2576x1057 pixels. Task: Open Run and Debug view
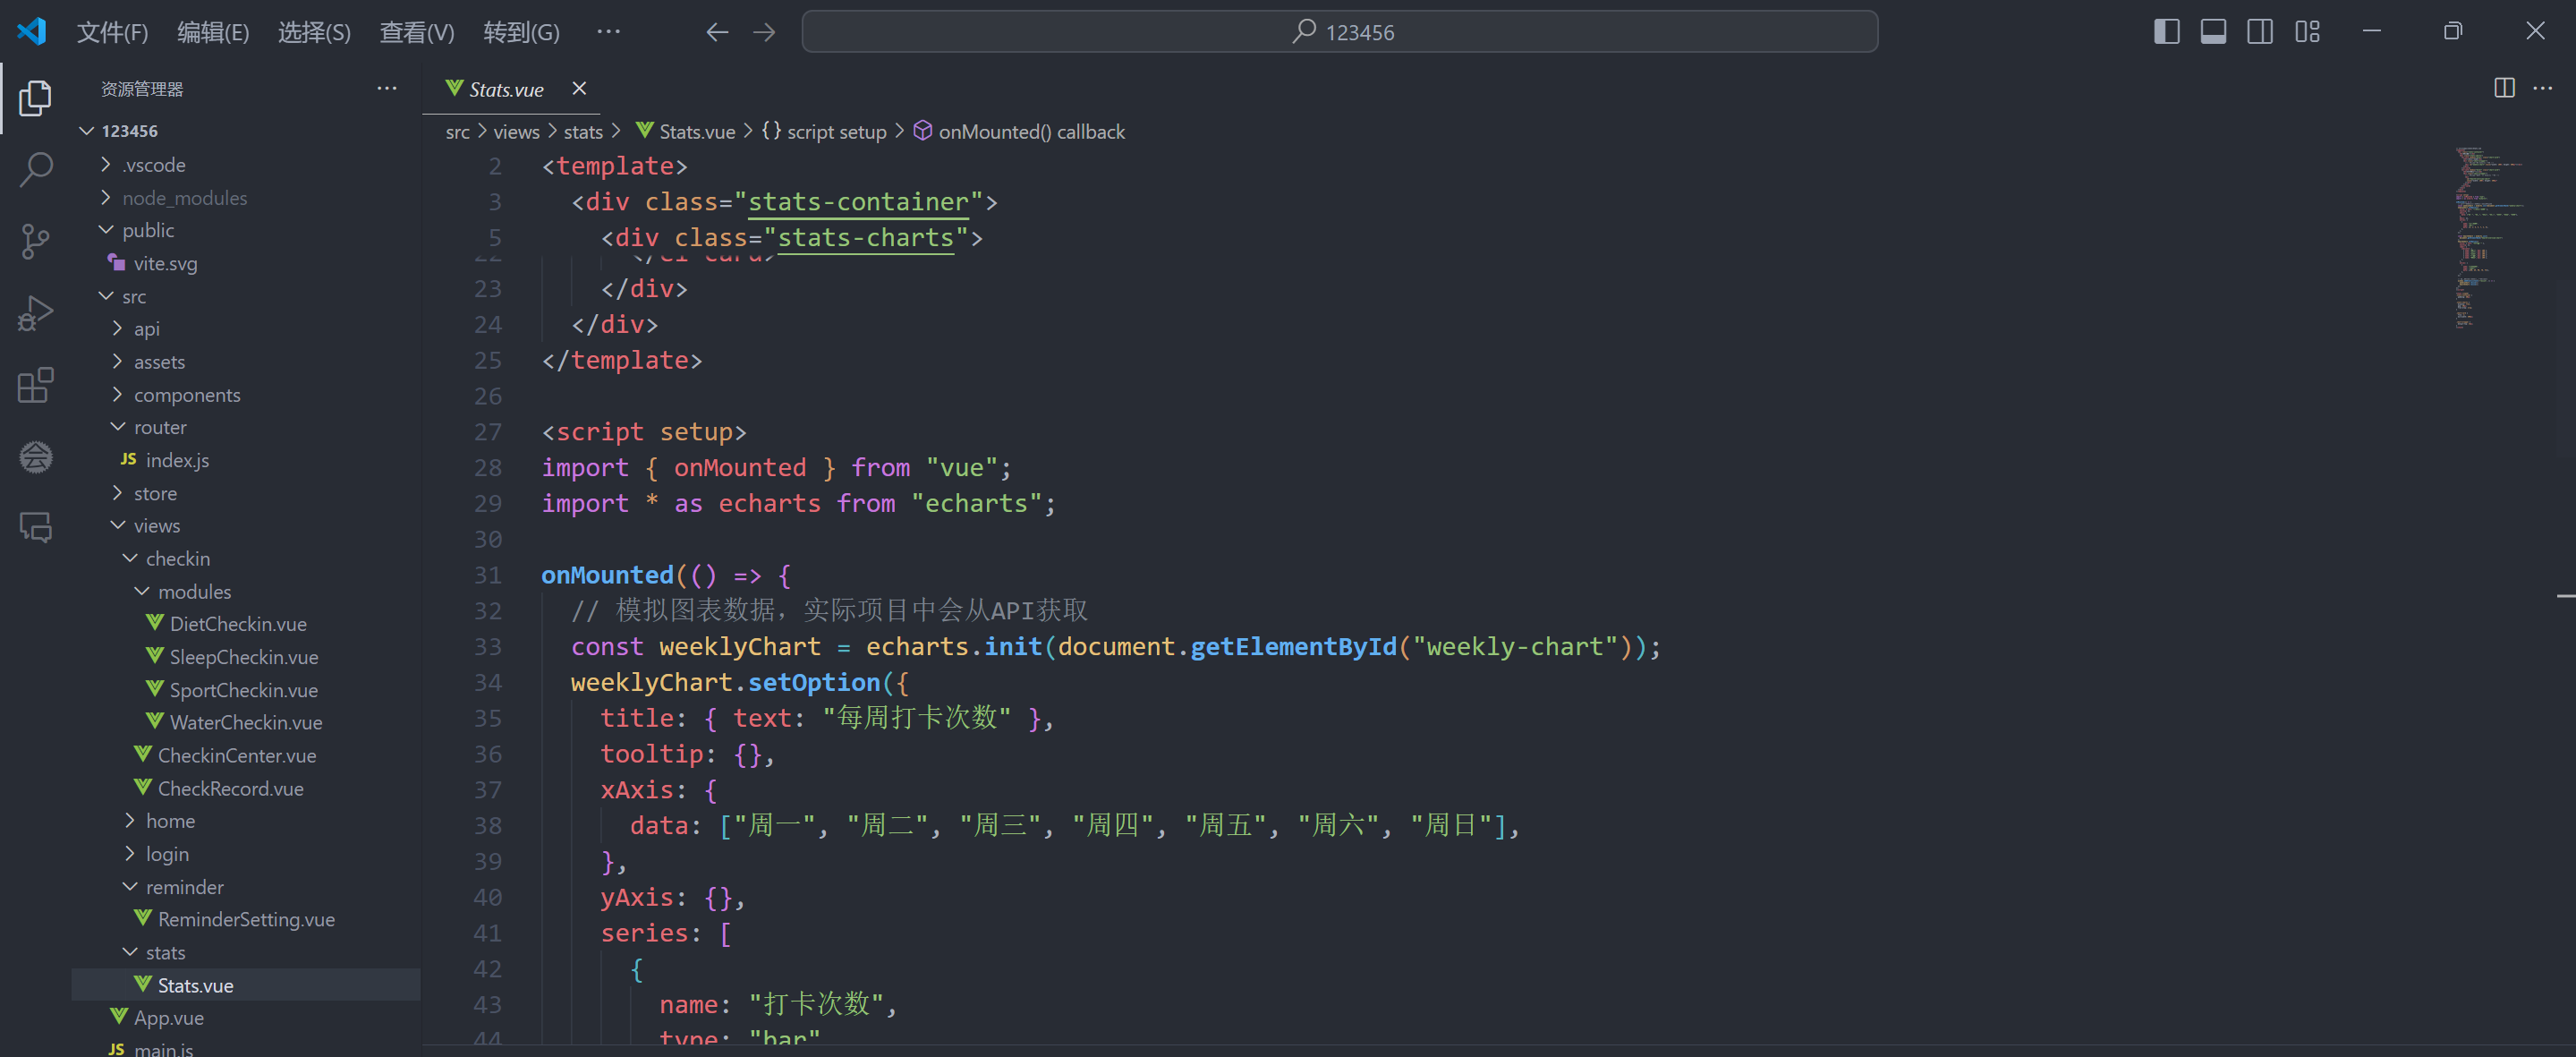(36, 313)
